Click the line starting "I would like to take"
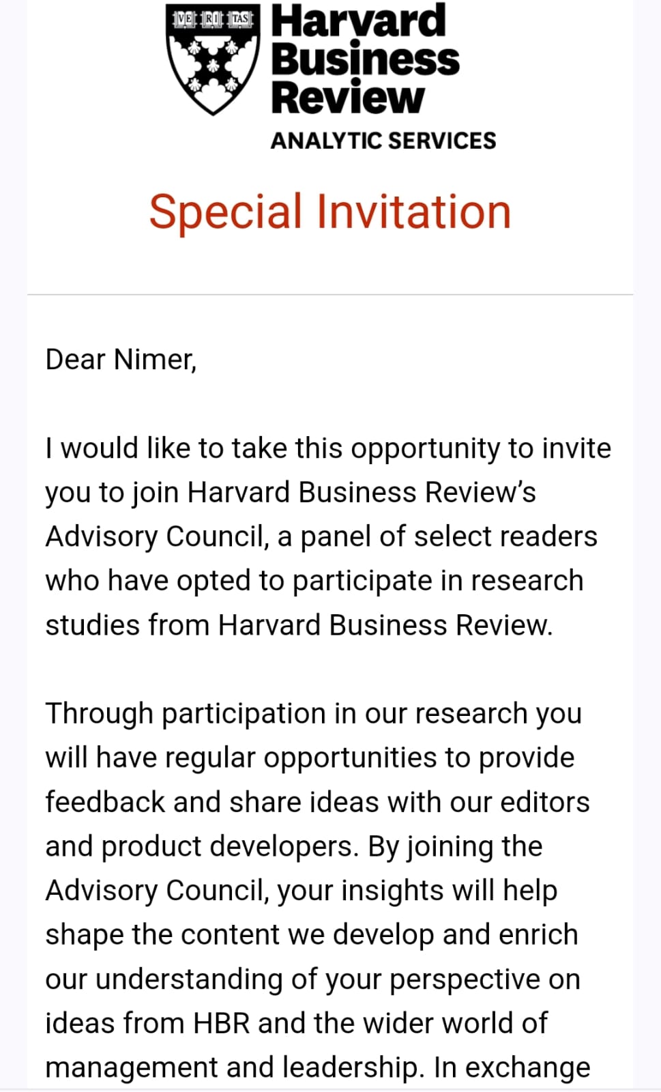This screenshot has height=1092, width=661. pos(328,448)
